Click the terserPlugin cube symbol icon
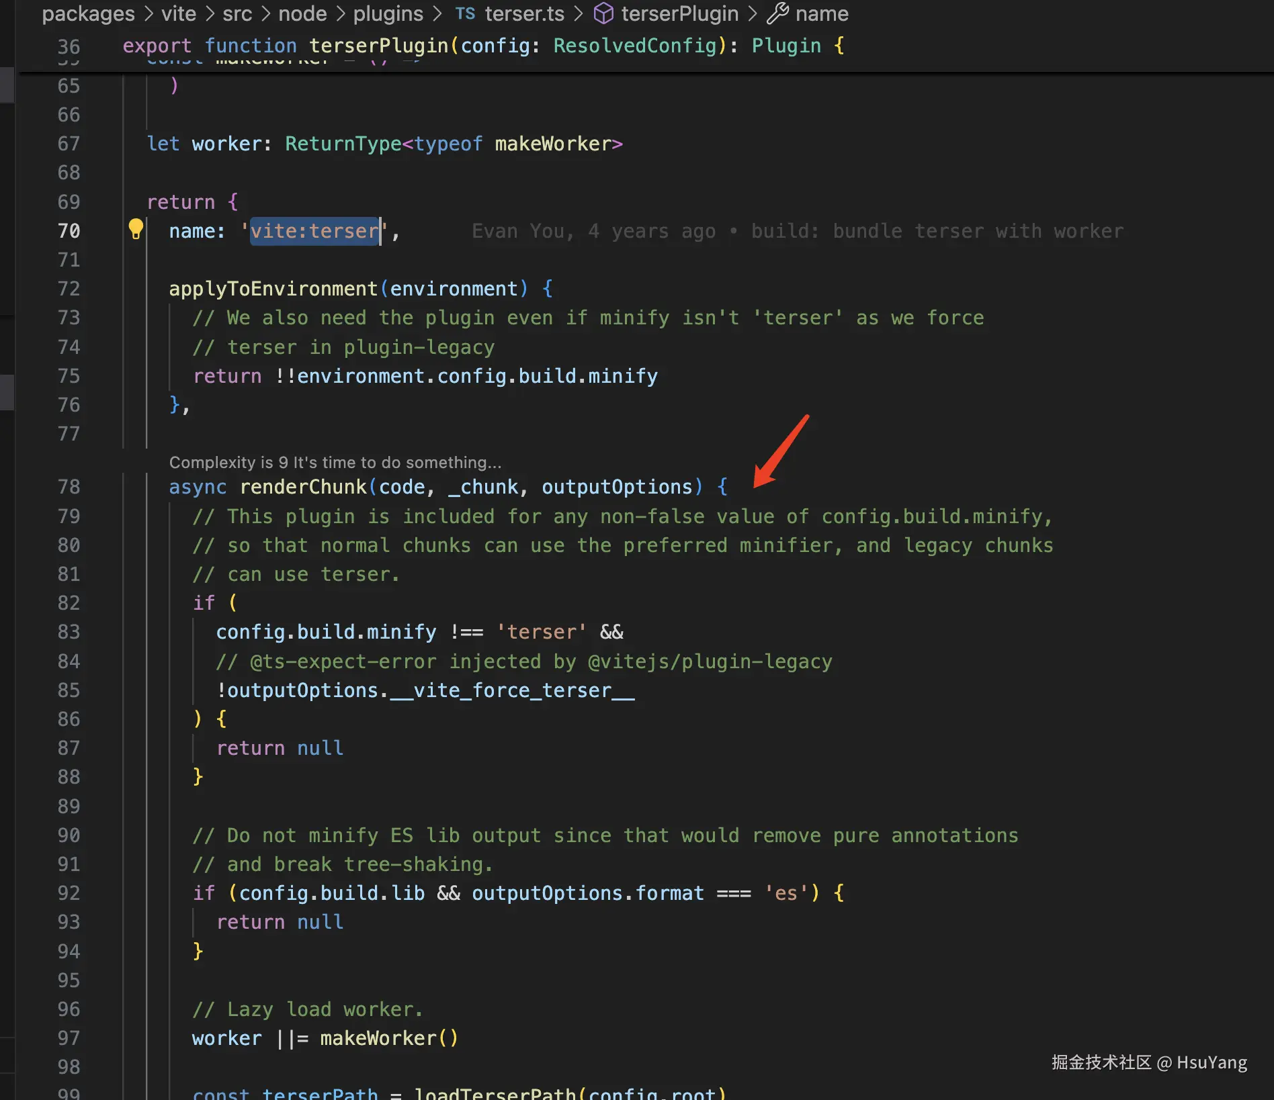This screenshot has width=1274, height=1100. click(603, 13)
